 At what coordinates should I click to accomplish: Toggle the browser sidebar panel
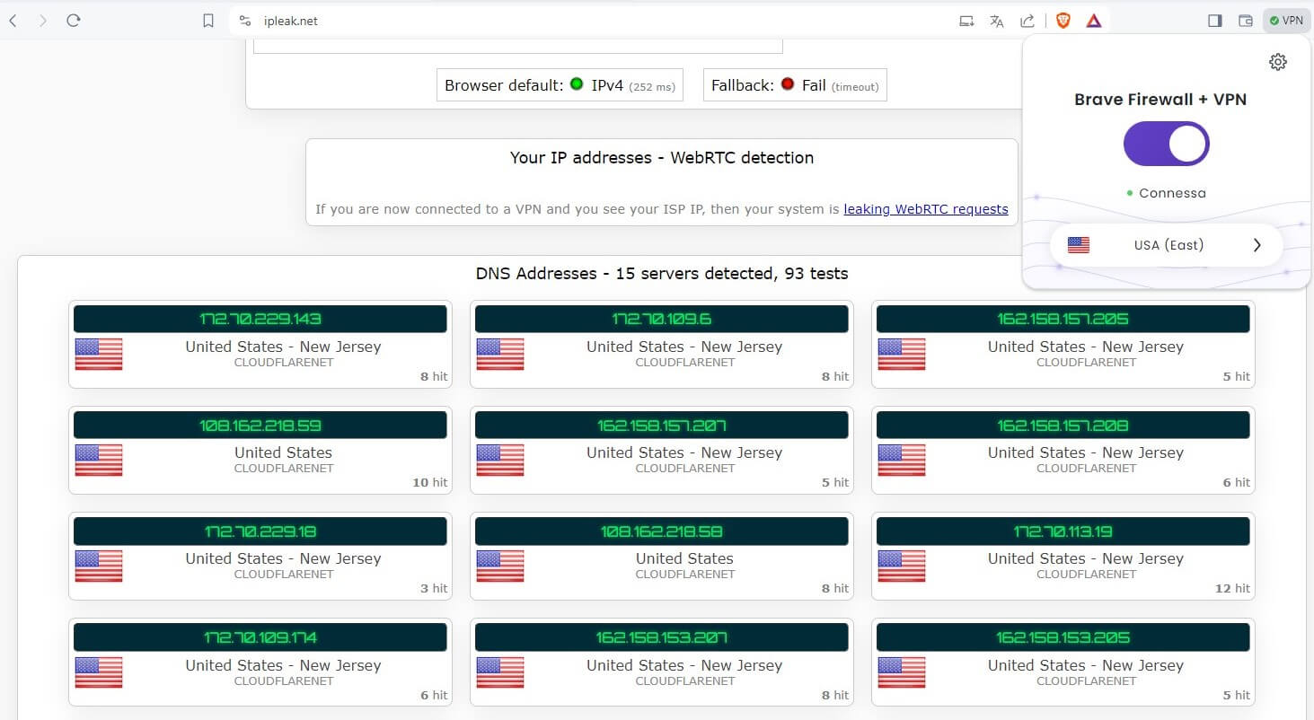1215,21
